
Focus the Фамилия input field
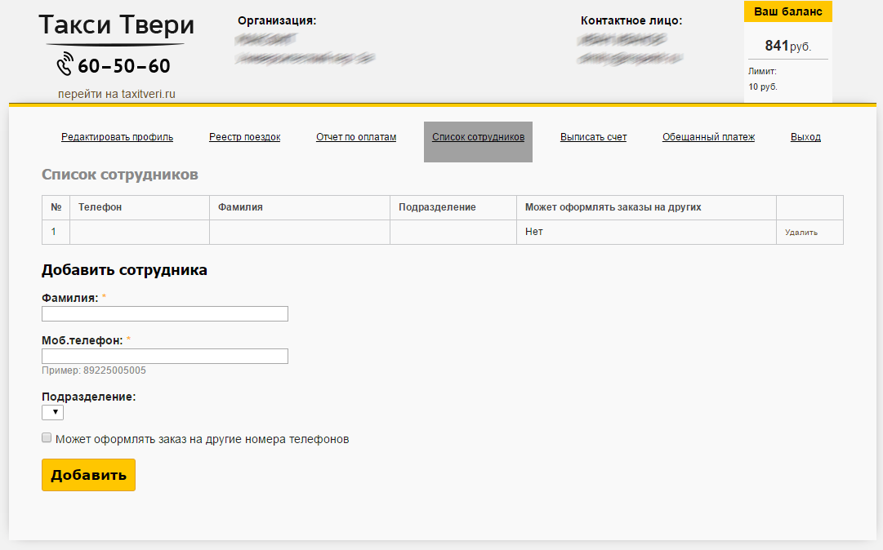pos(165,314)
